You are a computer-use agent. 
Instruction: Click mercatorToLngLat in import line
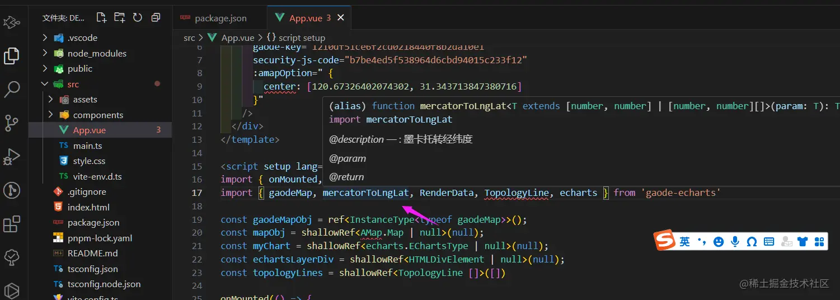point(366,193)
